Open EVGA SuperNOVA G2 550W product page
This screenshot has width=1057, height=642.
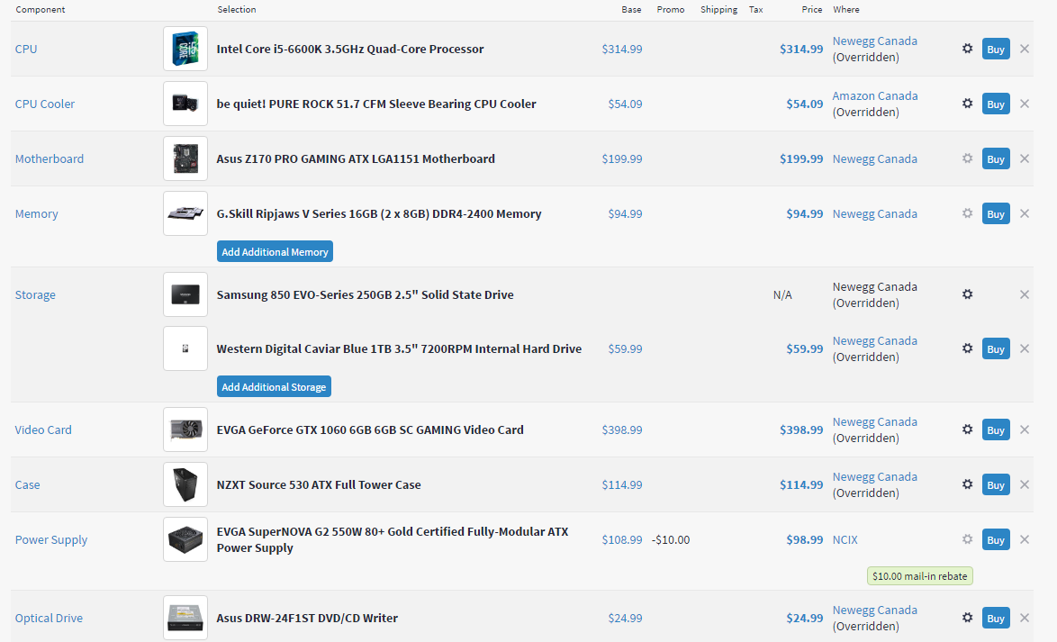pos(393,538)
